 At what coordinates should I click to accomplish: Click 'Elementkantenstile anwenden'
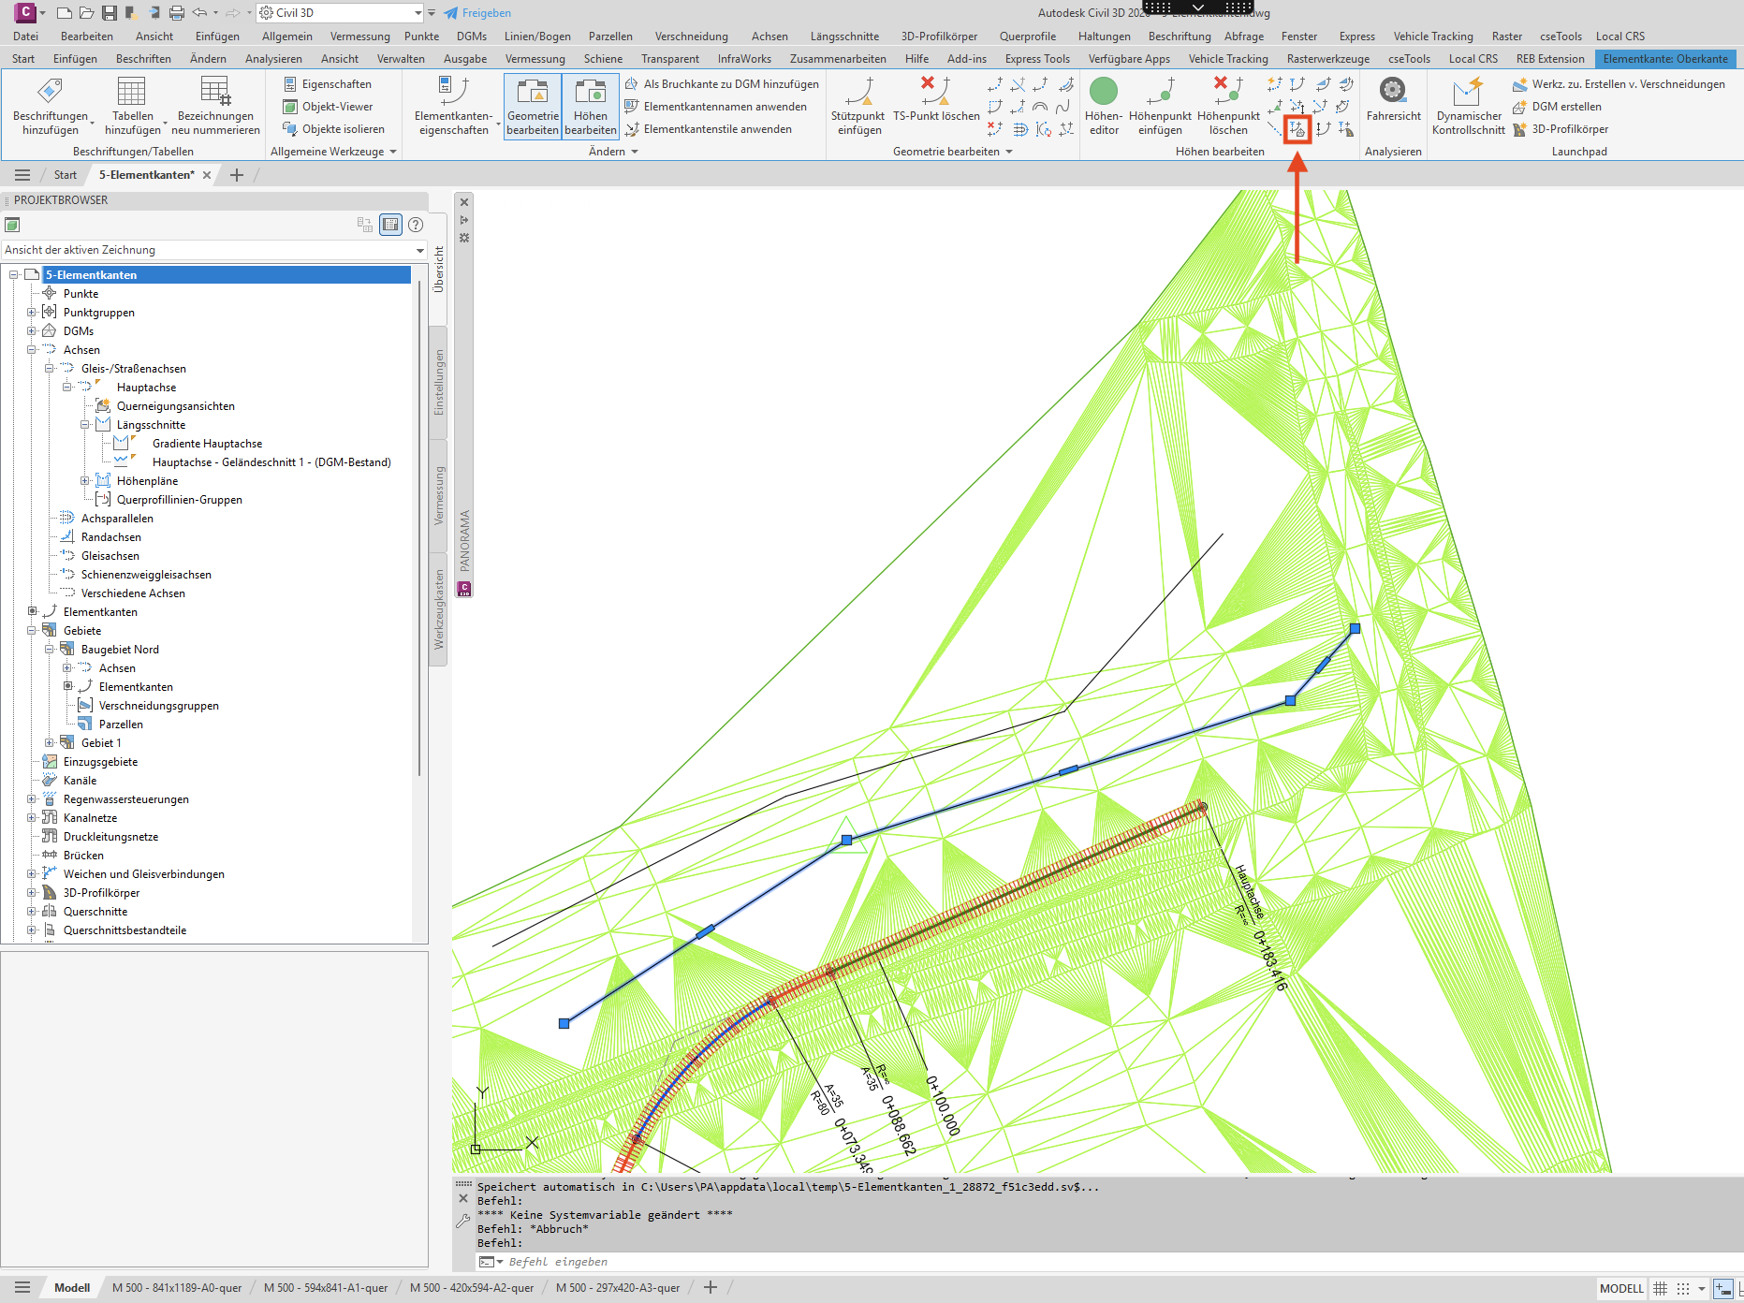click(709, 129)
